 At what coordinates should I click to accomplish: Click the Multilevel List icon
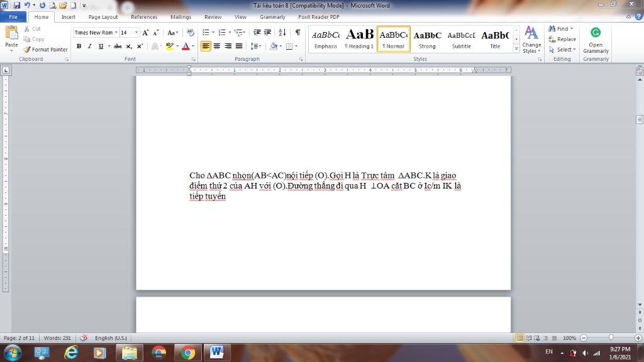(x=238, y=33)
